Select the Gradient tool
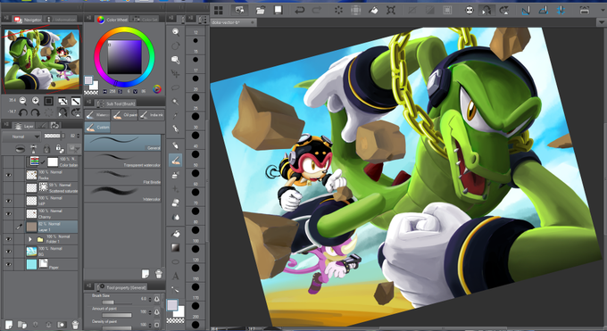The width and height of the screenshot is (607, 331). click(x=176, y=248)
